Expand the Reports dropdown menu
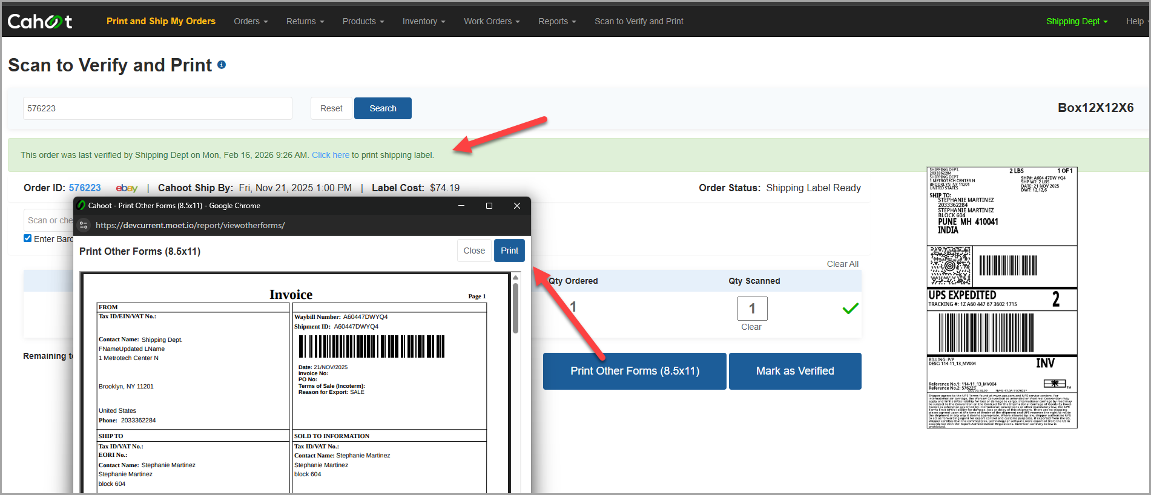 point(557,21)
